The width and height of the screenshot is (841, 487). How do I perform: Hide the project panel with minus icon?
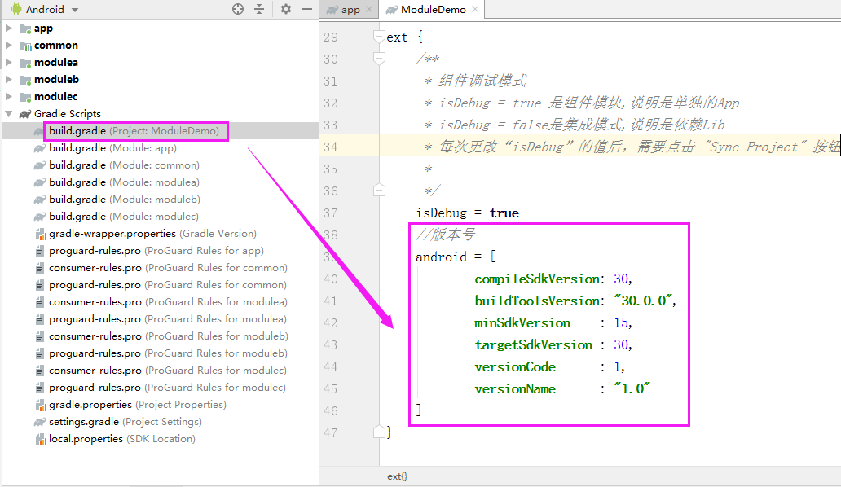tap(306, 9)
